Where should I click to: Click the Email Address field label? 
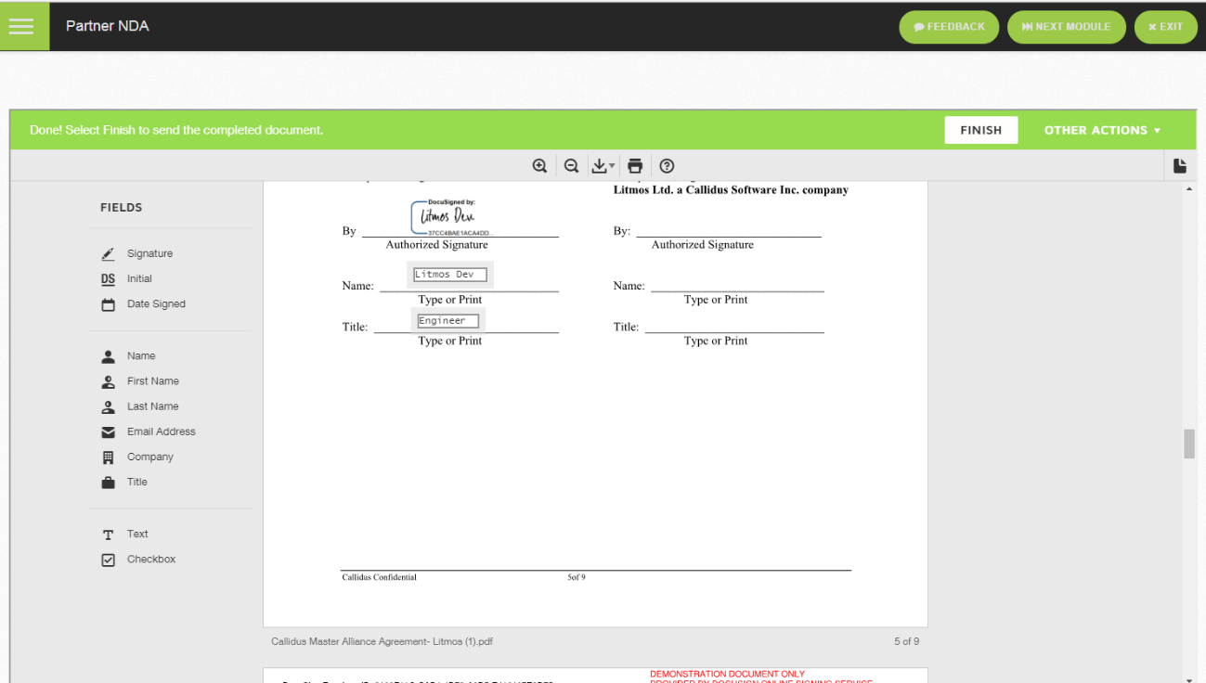[162, 432]
